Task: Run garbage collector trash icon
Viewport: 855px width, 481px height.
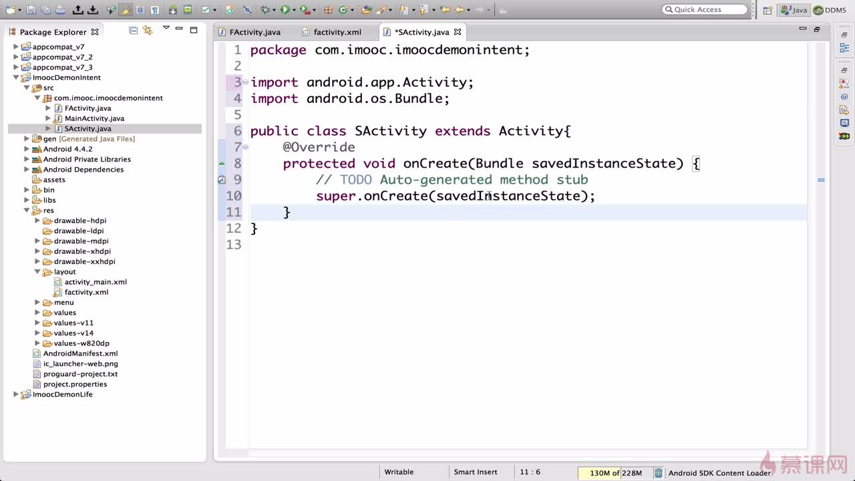Action: coord(658,473)
